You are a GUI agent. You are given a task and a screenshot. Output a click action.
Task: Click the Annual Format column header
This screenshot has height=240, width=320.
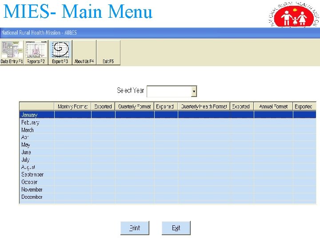(x=273, y=106)
